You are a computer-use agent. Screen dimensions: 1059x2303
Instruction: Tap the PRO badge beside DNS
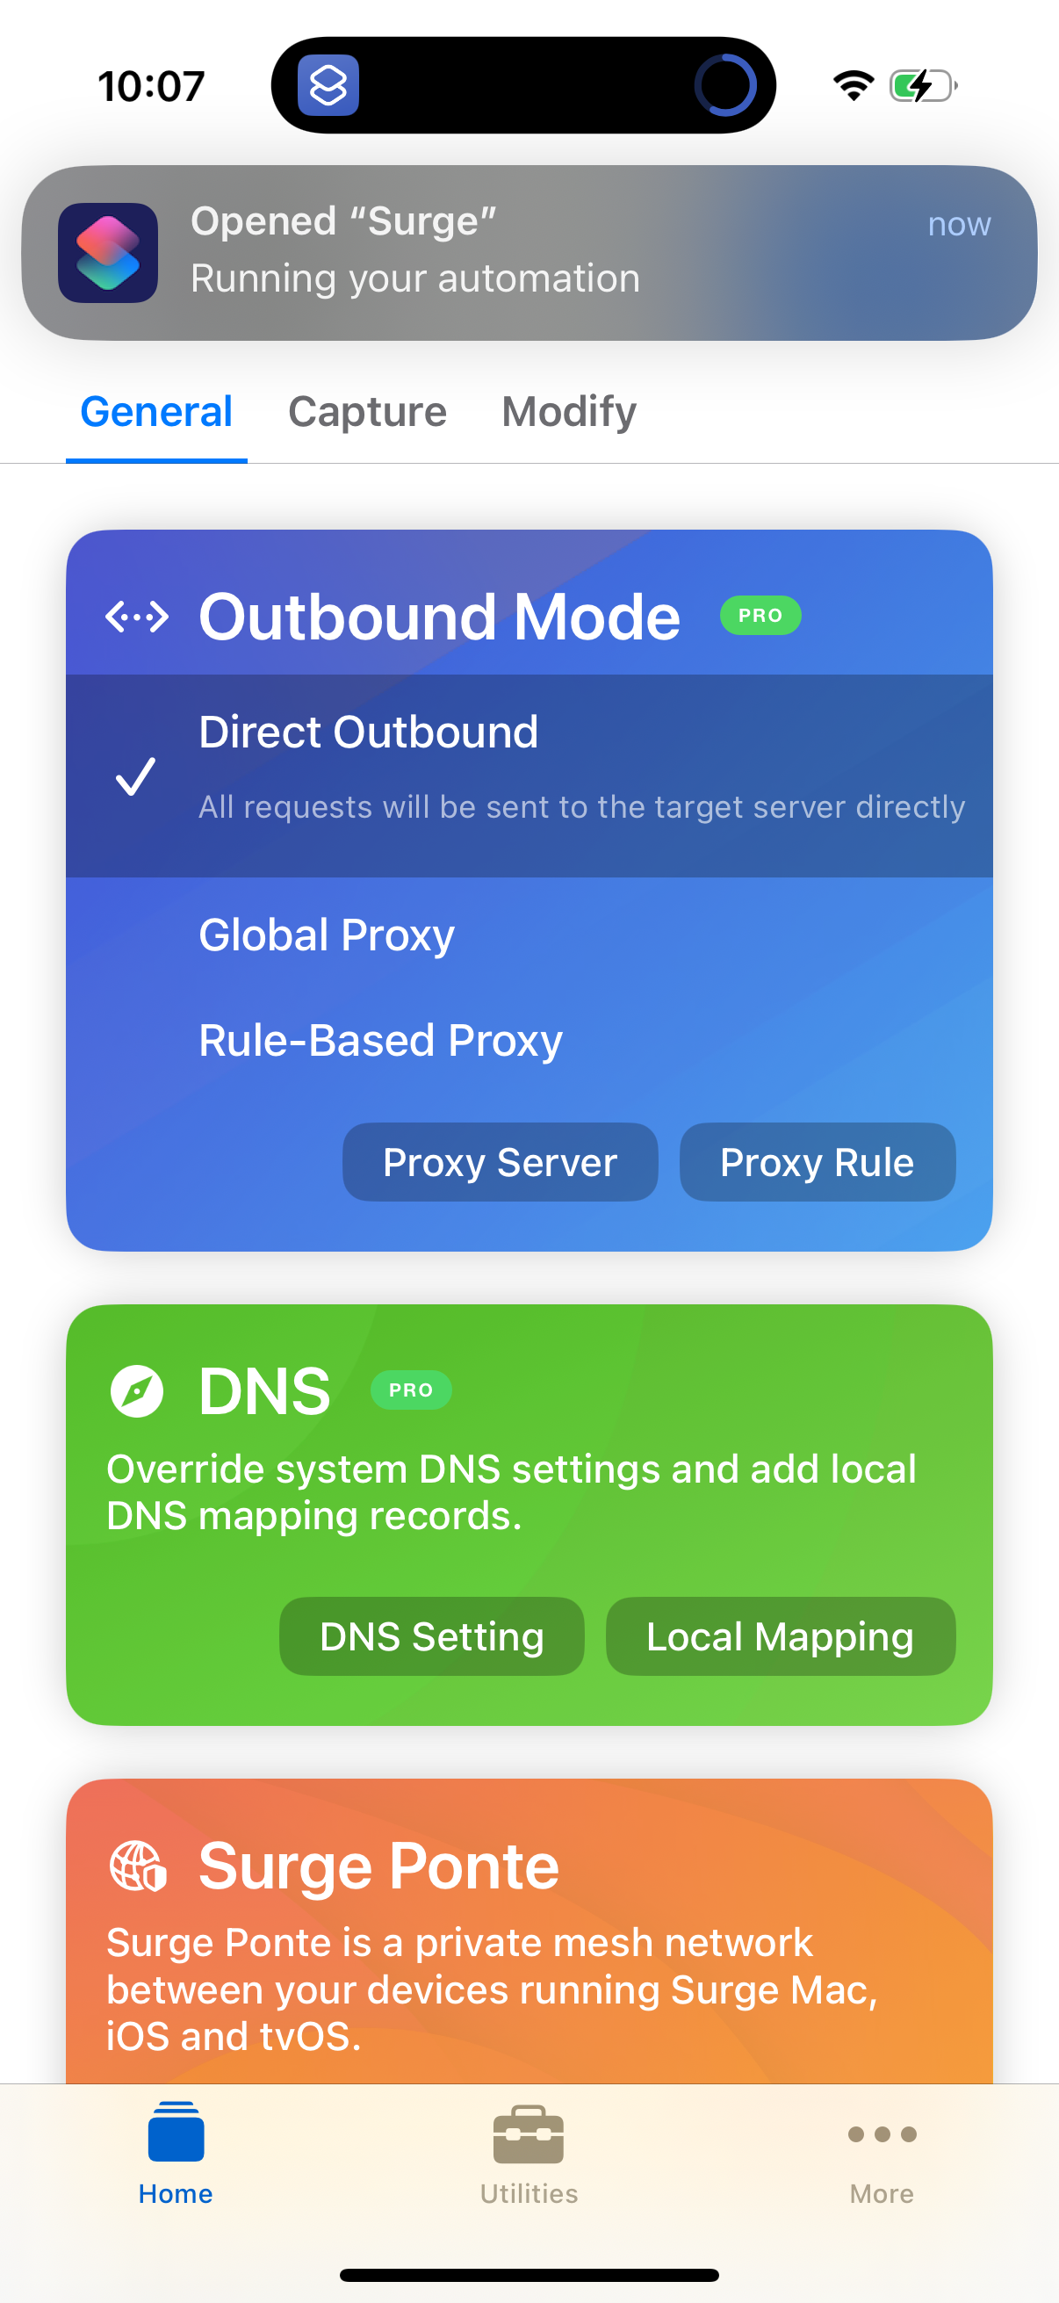[411, 1390]
